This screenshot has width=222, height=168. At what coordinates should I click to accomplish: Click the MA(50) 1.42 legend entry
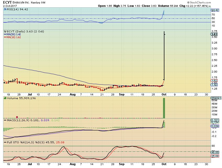click(12, 34)
